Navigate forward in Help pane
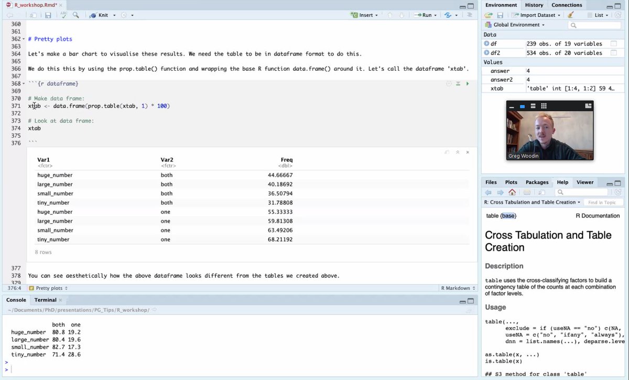Viewport: 629px width, 380px height. [500, 192]
